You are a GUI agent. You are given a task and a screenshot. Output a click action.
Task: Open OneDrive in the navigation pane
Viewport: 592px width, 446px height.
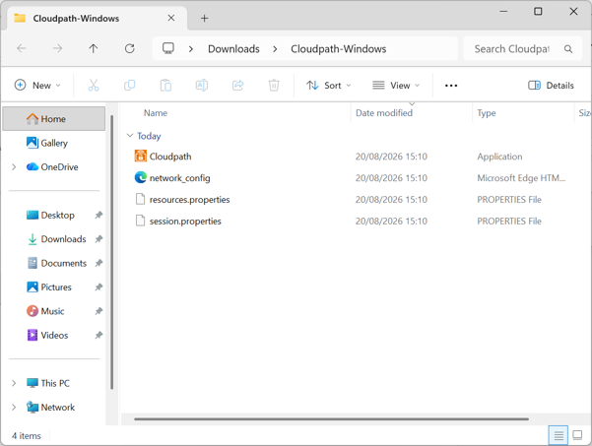coord(59,166)
